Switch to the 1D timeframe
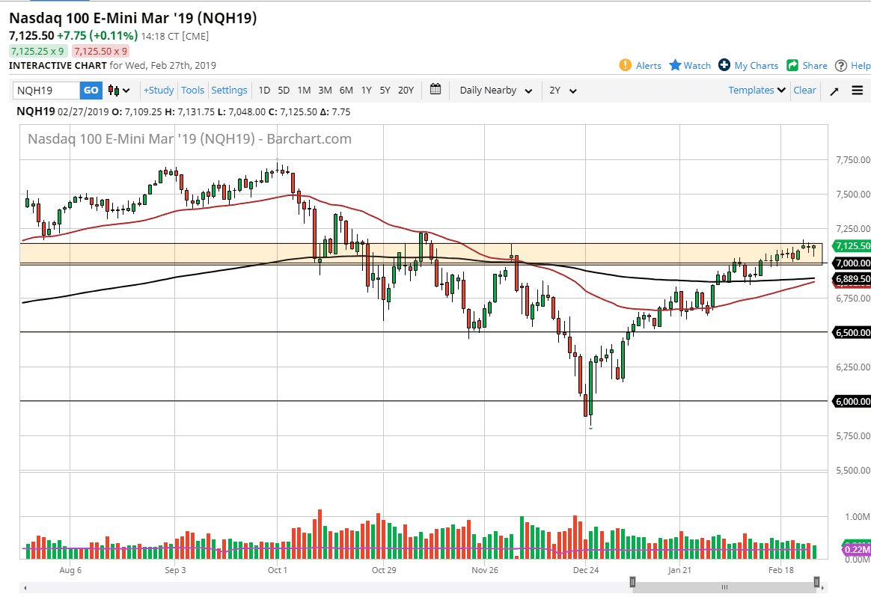 (264, 90)
